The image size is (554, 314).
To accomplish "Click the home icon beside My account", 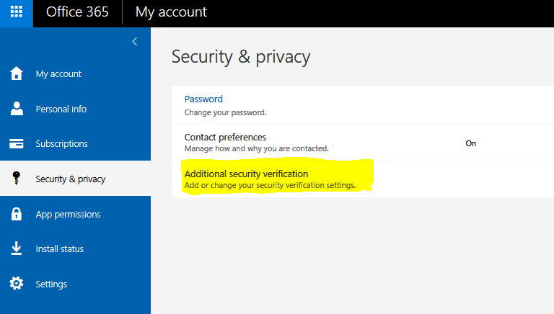I will point(16,73).
